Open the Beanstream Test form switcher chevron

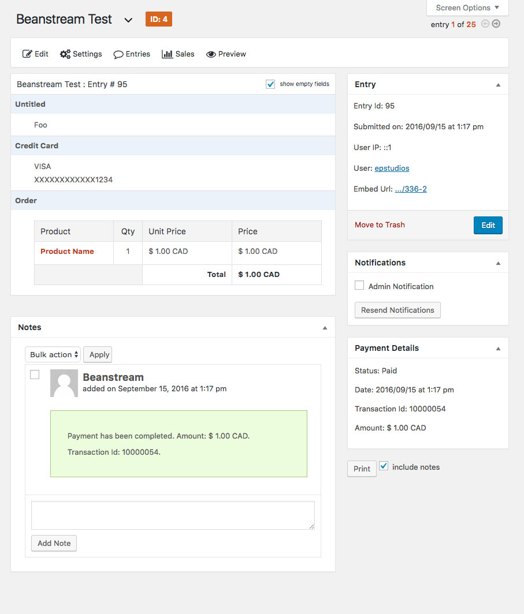128,20
